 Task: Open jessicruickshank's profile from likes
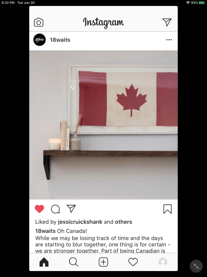coord(80,222)
